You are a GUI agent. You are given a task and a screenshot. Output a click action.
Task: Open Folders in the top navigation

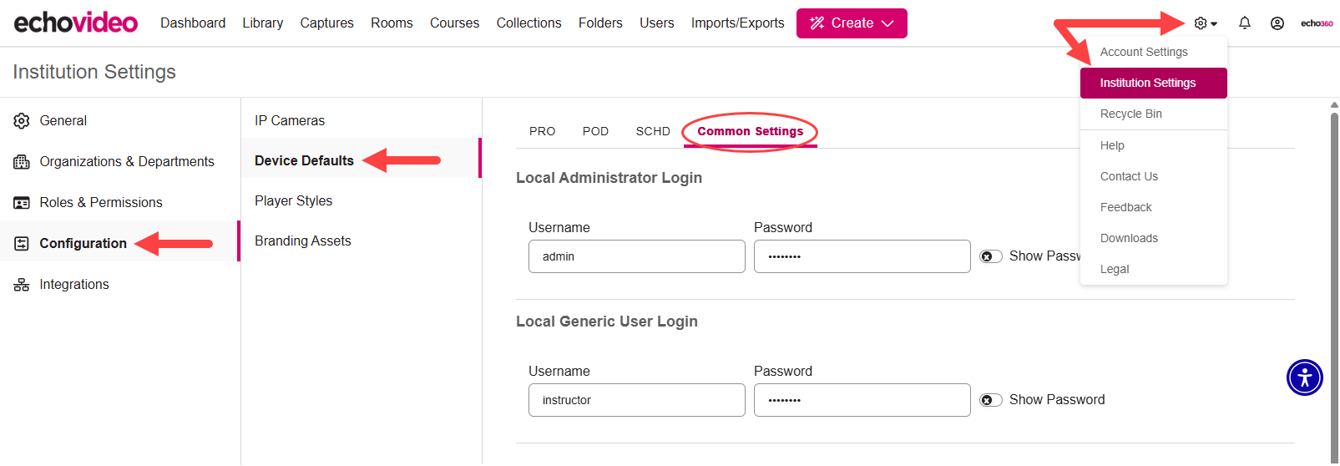(600, 23)
